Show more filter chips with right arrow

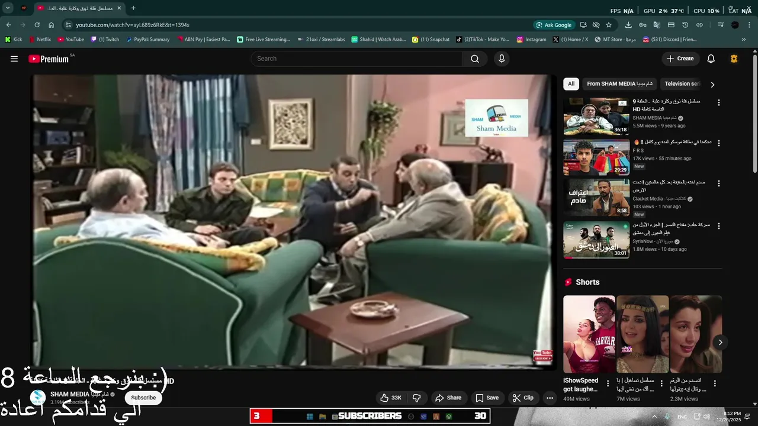(x=712, y=85)
